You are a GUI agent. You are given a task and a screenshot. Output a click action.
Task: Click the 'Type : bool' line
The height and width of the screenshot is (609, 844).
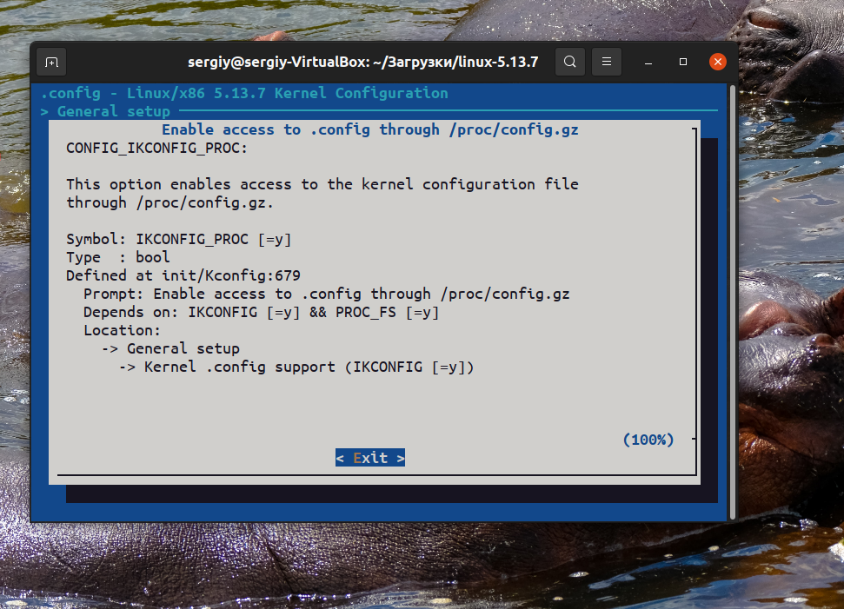tap(118, 257)
